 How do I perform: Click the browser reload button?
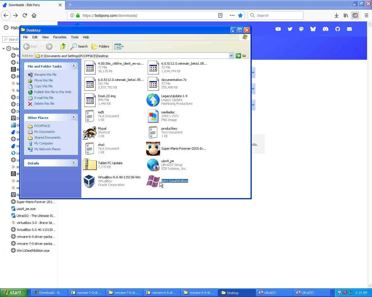point(25,15)
